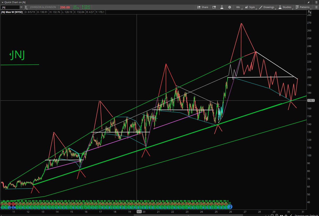The image size is (319, 216).
Task: Click the Y: 170.1 cursor value
Action: pyautogui.click(x=100, y=12)
